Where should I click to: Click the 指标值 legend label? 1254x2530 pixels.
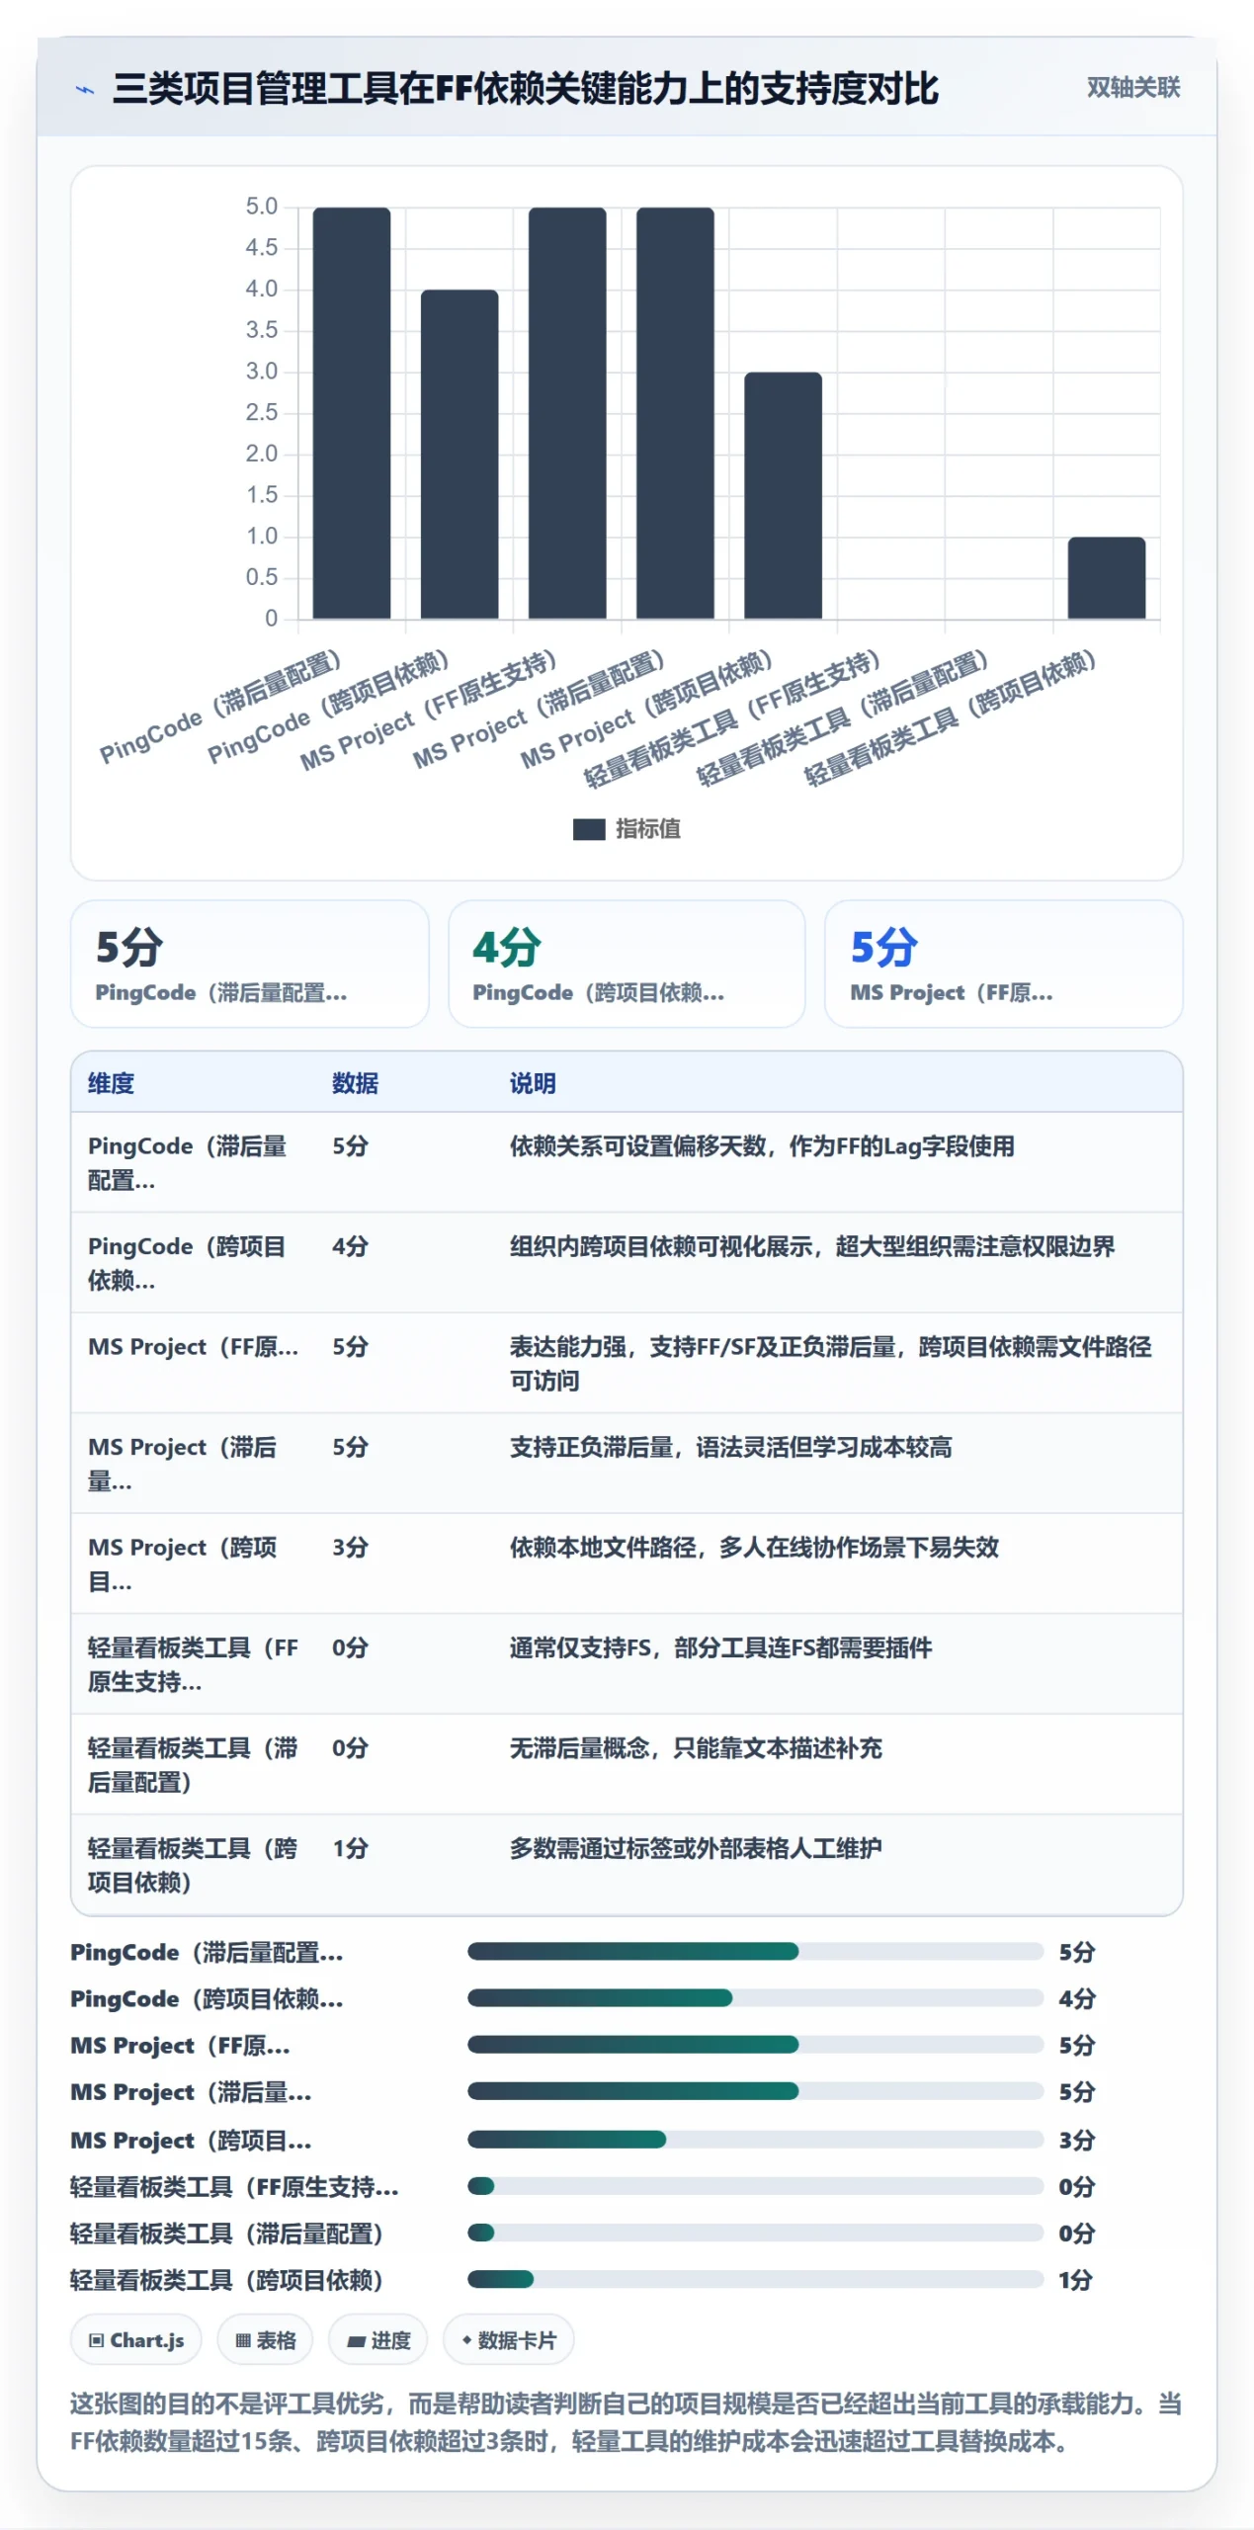tap(647, 828)
